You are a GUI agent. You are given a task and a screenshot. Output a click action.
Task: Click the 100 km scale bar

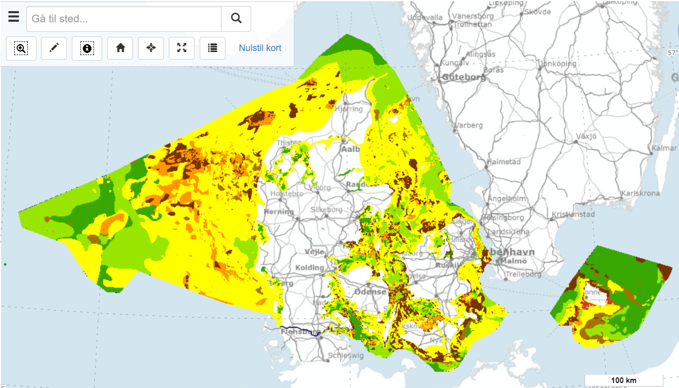(x=623, y=380)
